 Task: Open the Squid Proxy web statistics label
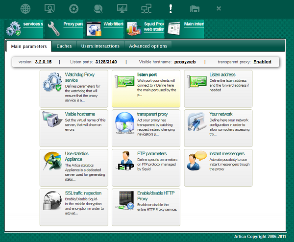154,26
